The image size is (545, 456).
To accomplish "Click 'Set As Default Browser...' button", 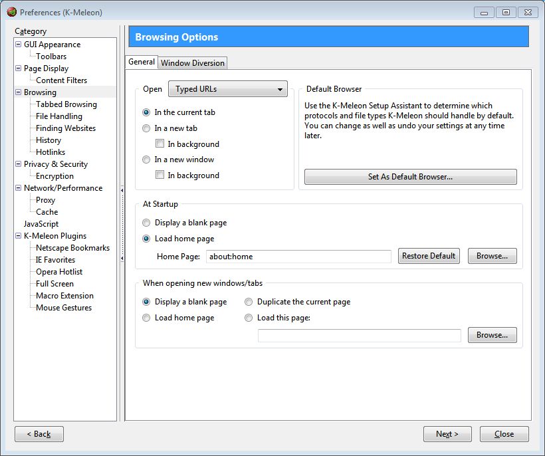I will coord(411,177).
